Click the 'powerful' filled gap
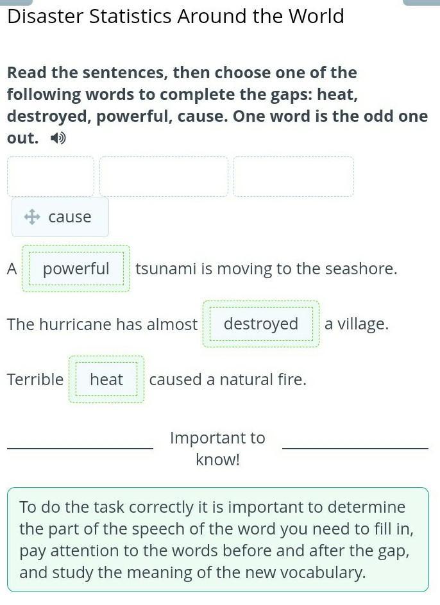This screenshot has height=605, width=440. (76, 269)
